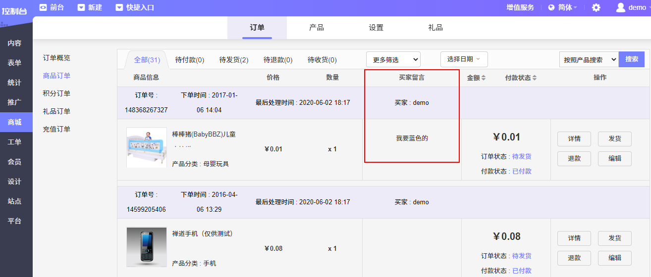Select the 待发货(2) filter tab

click(x=234, y=60)
